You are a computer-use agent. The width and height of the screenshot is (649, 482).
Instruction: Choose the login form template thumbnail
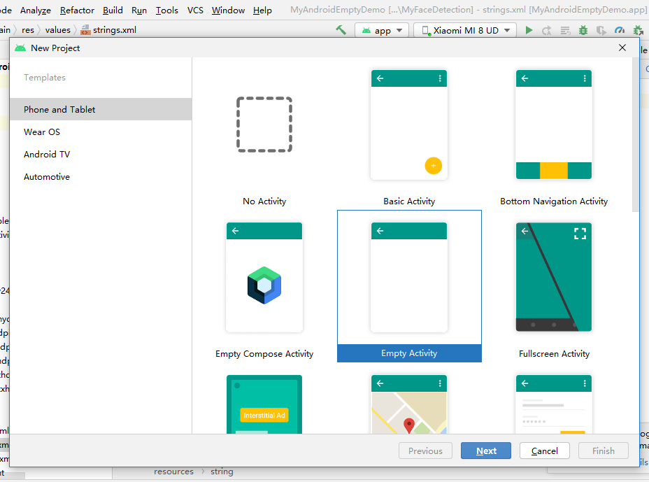554,404
